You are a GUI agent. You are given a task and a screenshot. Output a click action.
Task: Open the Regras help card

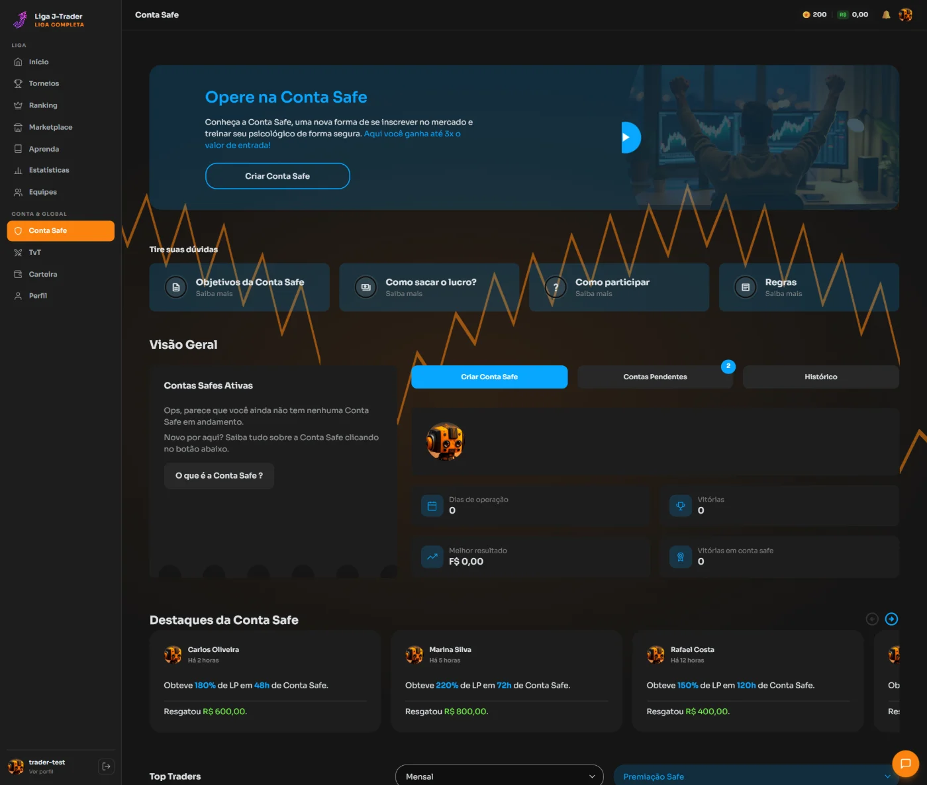tap(809, 287)
